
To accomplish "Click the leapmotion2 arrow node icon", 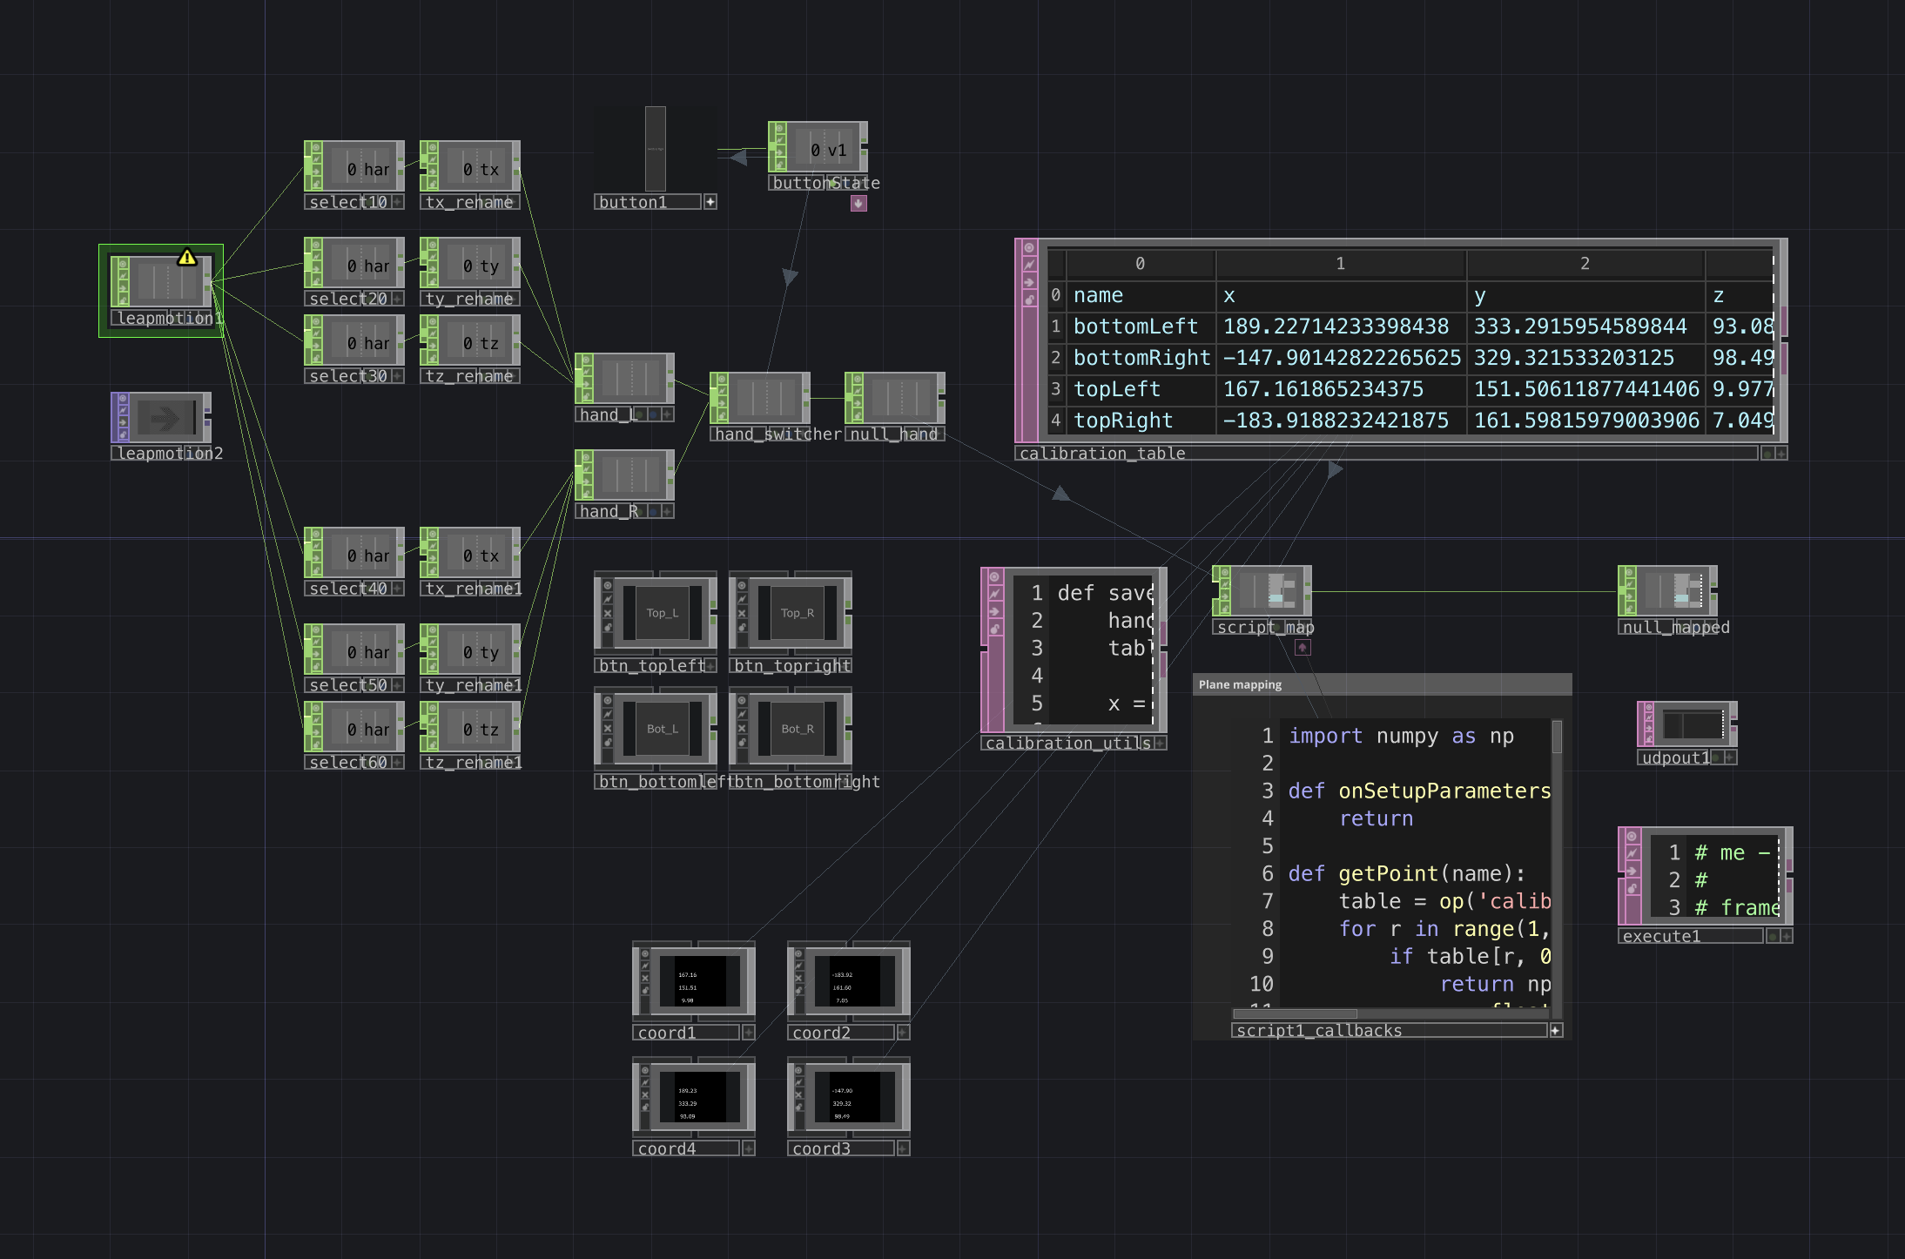I will pyautogui.click(x=165, y=420).
